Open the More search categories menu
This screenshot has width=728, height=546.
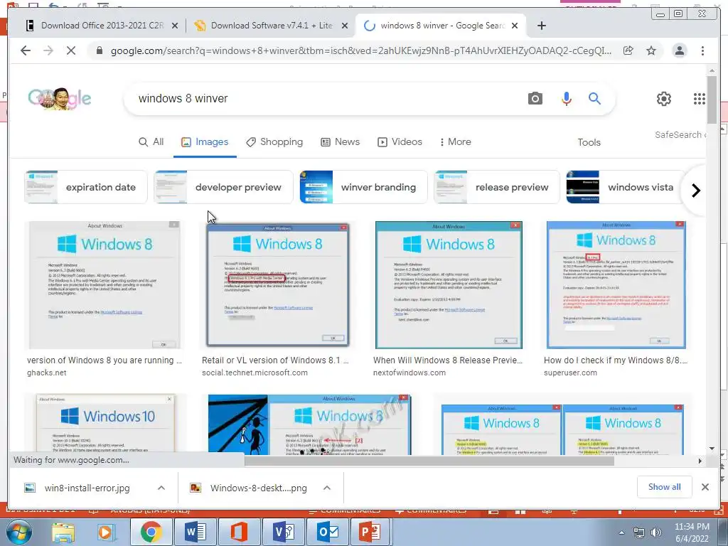tap(455, 142)
